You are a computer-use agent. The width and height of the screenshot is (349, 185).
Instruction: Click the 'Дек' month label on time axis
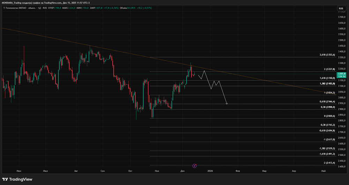[x=183, y=171]
